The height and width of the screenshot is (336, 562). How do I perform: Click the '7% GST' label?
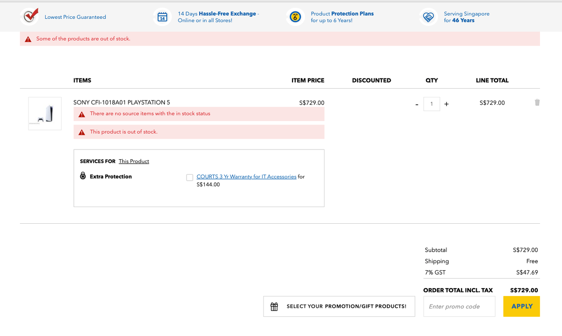coord(435,272)
